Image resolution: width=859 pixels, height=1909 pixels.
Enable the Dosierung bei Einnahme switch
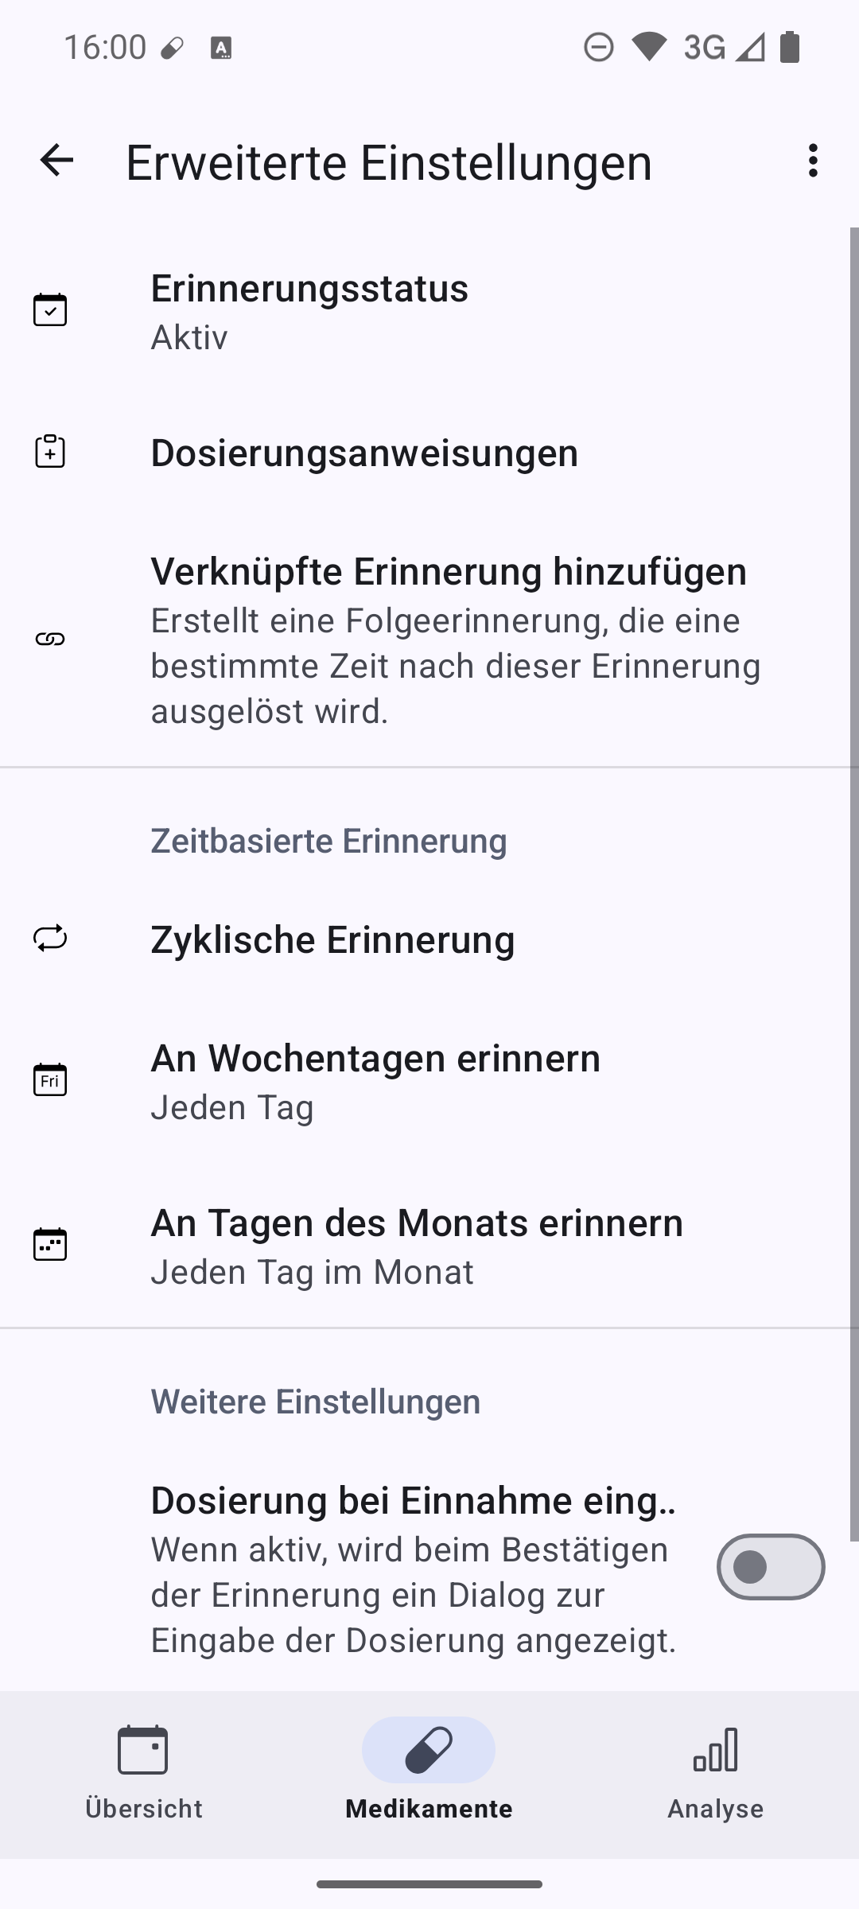pos(770,1567)
